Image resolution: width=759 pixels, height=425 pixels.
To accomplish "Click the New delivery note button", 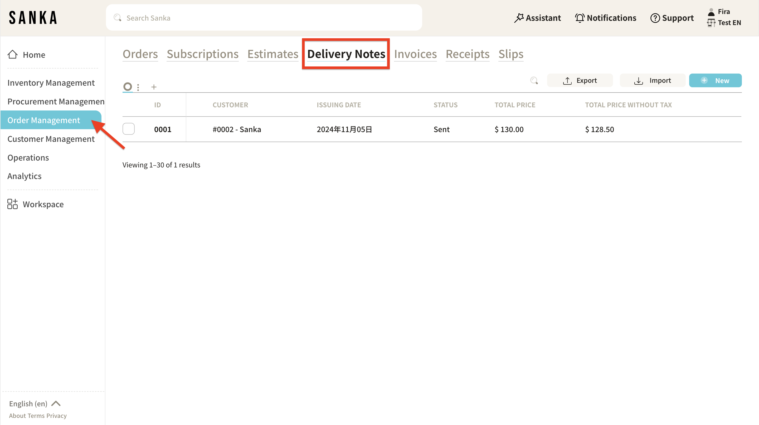I will pyautogui.click(x=715, y=80).
